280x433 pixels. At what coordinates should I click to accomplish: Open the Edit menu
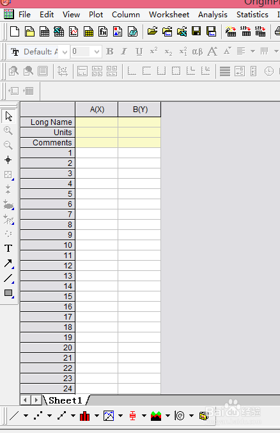coord(47,14)
